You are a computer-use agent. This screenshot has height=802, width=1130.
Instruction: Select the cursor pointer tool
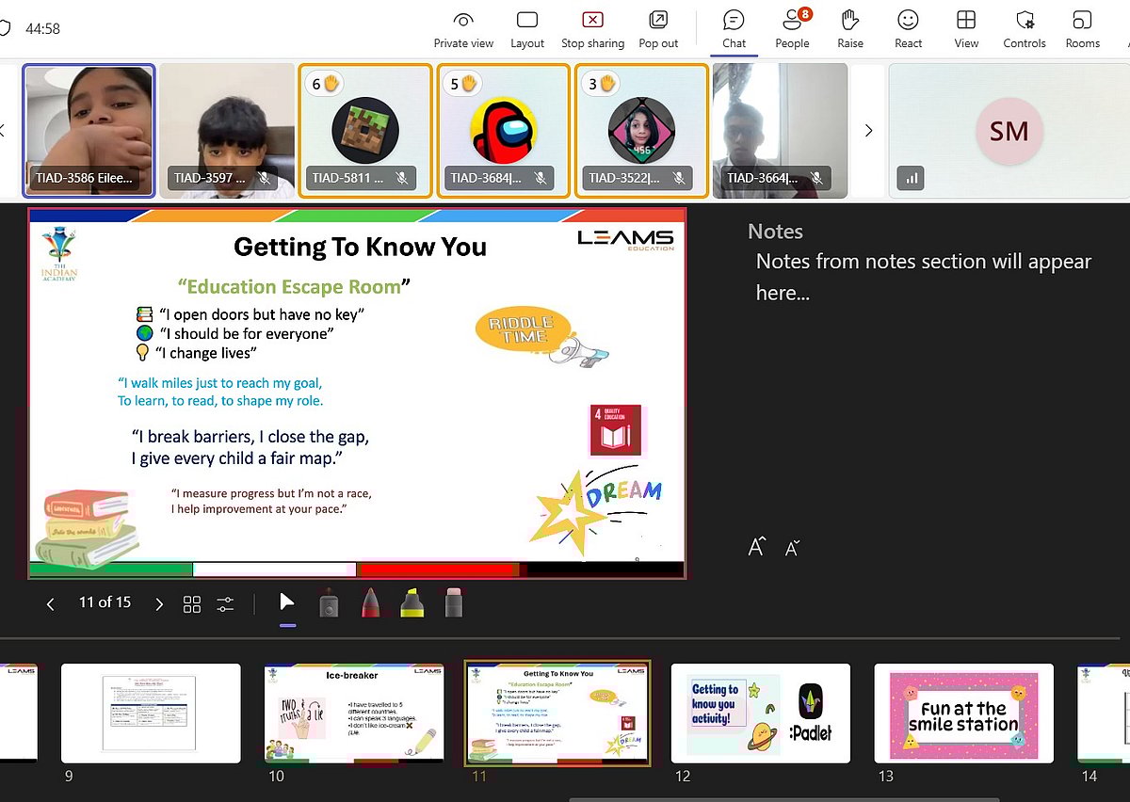click(287, 603)
